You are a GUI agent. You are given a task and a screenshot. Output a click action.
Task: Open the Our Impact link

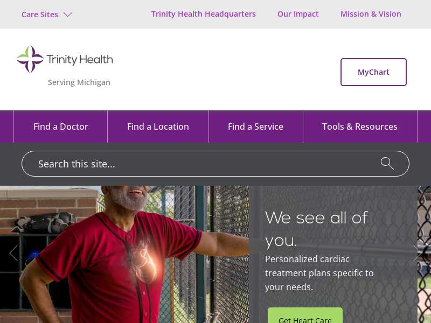(x=298, y=14)
